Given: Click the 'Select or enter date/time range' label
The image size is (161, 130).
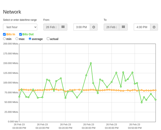Looking at the screenshot, I should 20,20.
